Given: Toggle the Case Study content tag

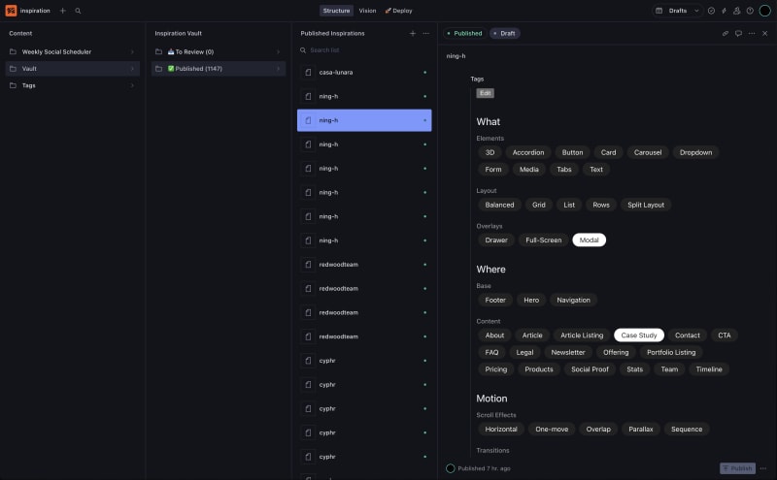Looking at the screenshot, I should click(639, 335).
